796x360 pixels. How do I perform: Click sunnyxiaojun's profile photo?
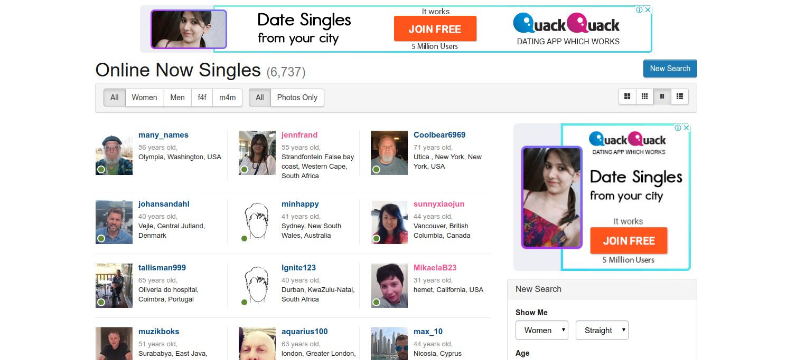pos(389,222)
